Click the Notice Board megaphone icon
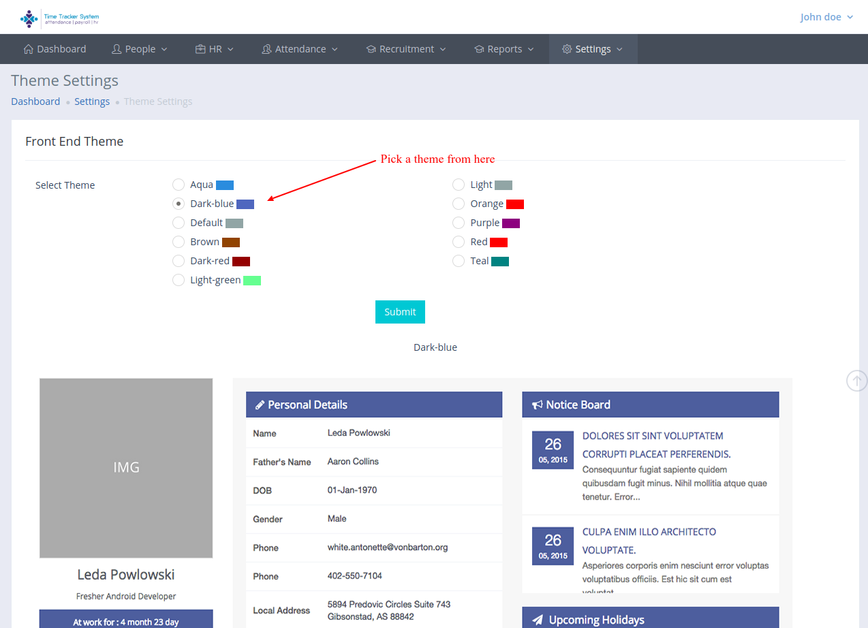Viewport: 868px width, 628px height. [x=537, y=405]
